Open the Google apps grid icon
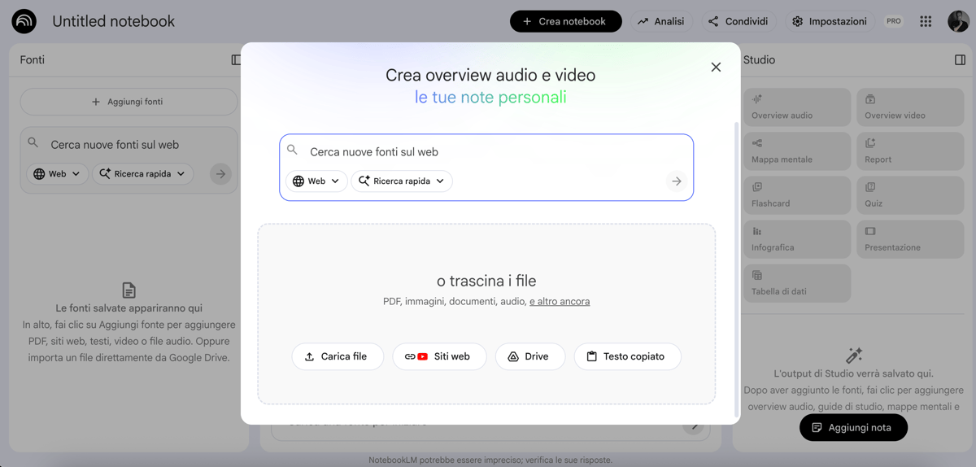This screenshot has height=467, width=976. pos(926,21)
